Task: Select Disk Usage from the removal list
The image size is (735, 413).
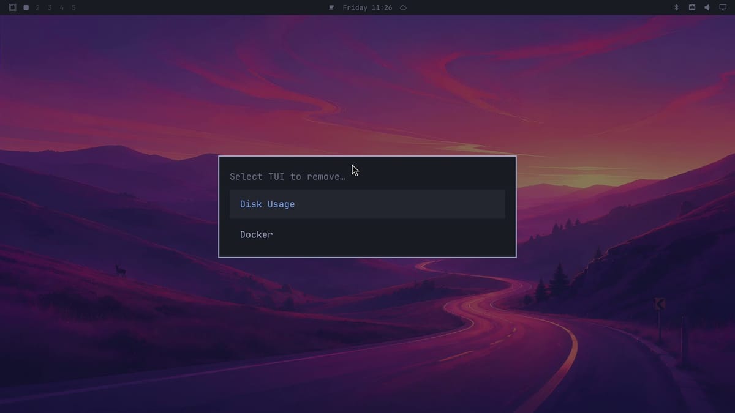Action: 367,204
